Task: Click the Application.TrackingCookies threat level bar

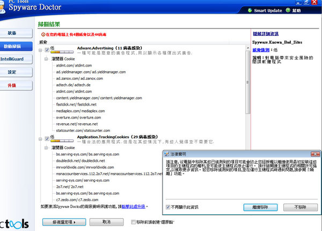Action: pyautogui.click(x=62, y=141)
